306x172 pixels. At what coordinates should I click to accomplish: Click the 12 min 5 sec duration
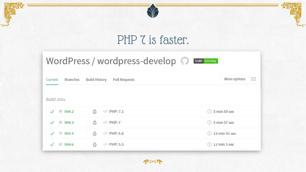point(224,144)
